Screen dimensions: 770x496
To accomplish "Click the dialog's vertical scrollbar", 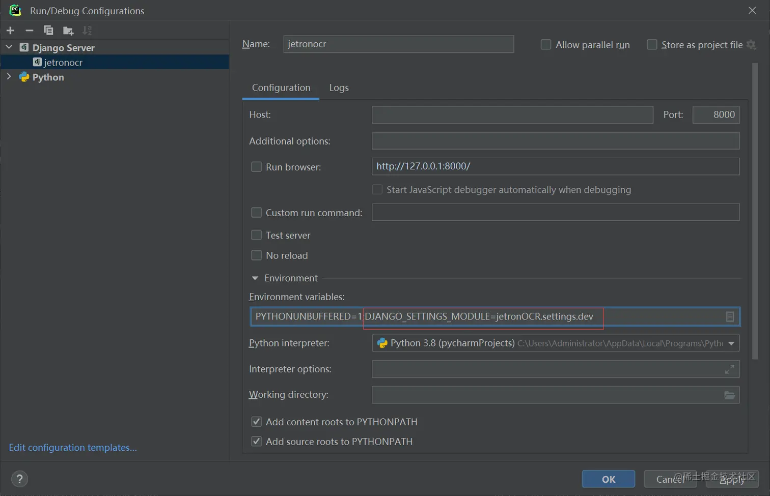I will coord(755,211).
